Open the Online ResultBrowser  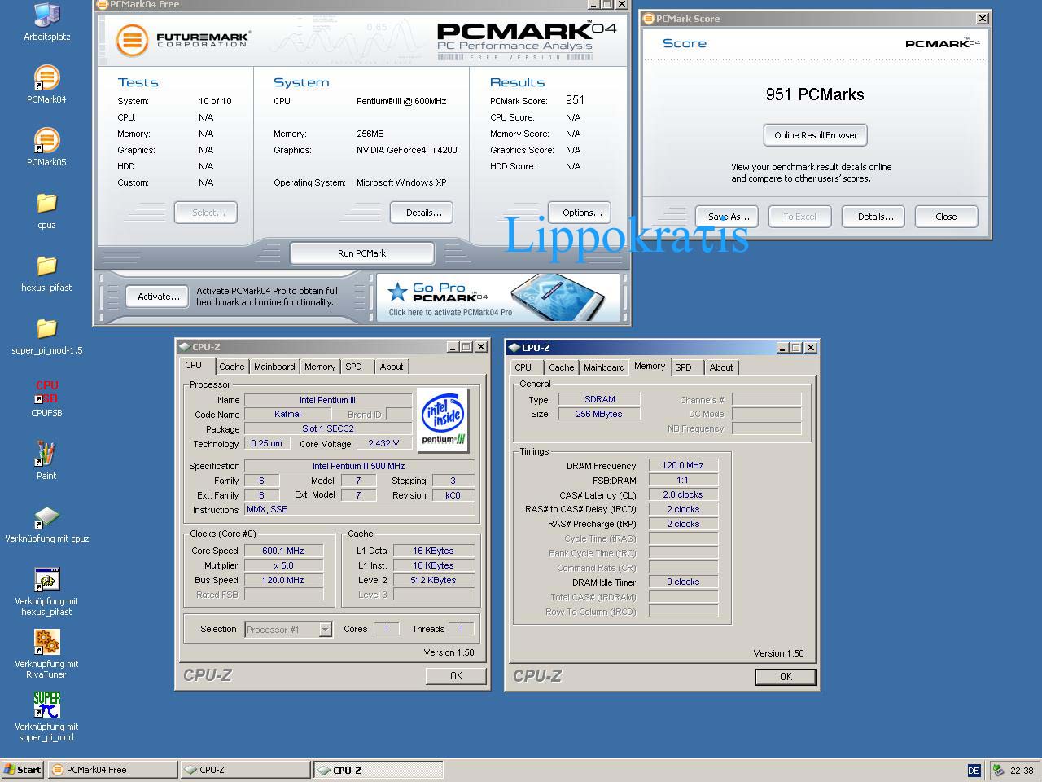pyautogui.click(x=816, y=135)
